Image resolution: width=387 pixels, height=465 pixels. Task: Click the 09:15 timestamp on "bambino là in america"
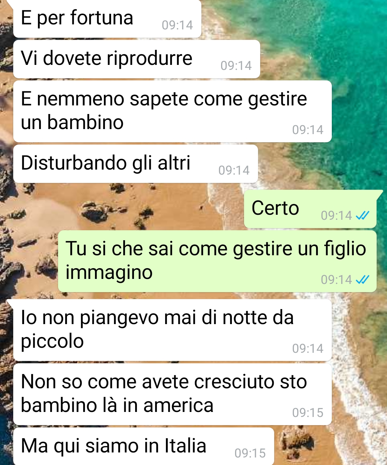coord(308,413)
